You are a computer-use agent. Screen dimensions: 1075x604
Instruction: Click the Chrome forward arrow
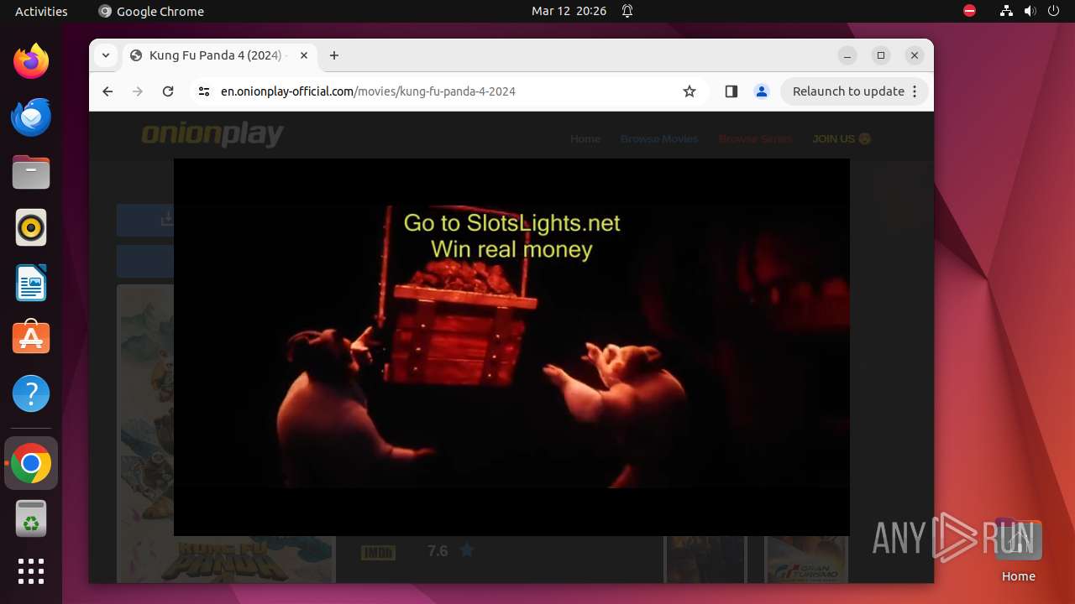[x=138, y=91]
